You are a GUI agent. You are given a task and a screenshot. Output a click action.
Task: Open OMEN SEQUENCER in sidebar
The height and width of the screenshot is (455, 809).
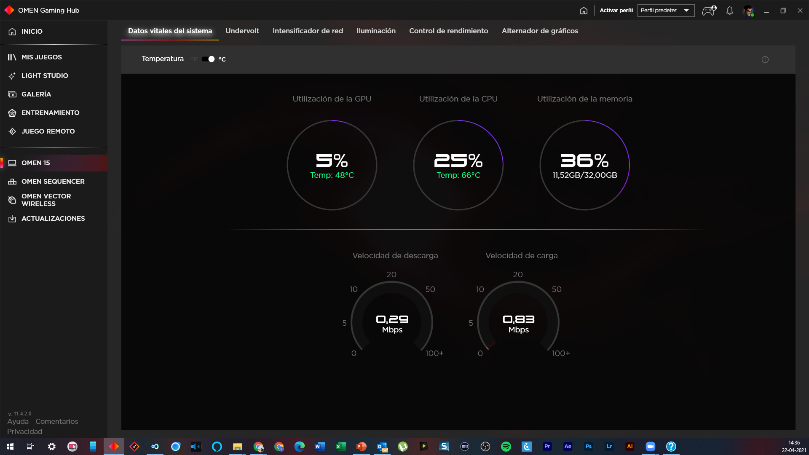point(54,182)
